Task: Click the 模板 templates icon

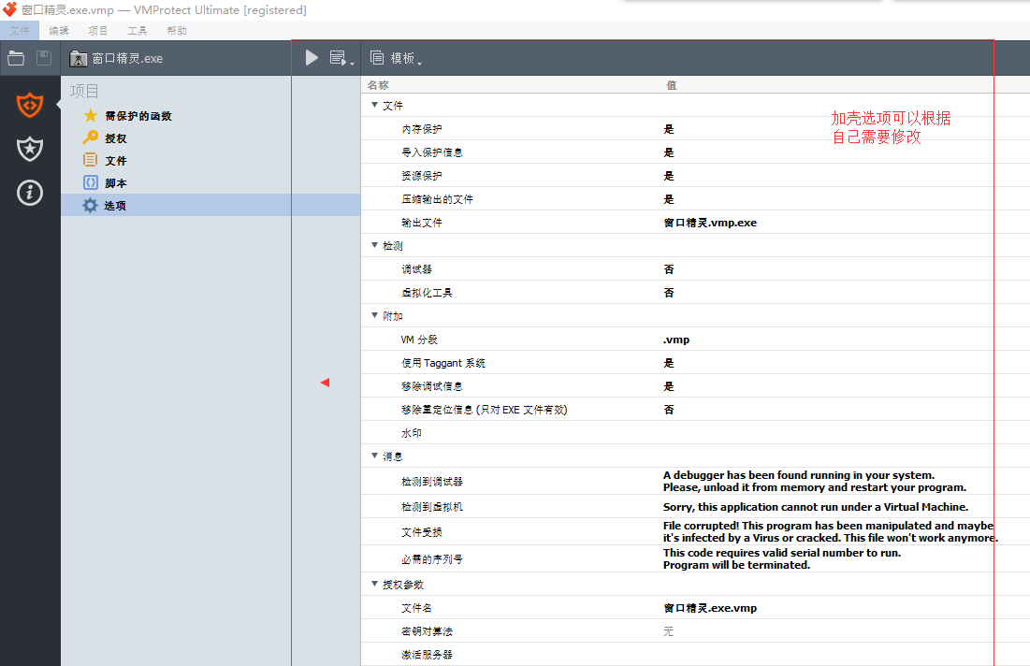Action: click(377, 58)
